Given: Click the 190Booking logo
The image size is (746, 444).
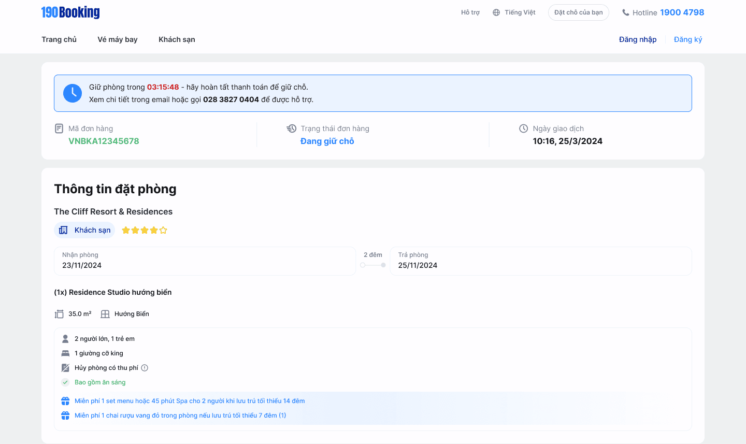Looking at the screenshot, I should click(70, 12).
